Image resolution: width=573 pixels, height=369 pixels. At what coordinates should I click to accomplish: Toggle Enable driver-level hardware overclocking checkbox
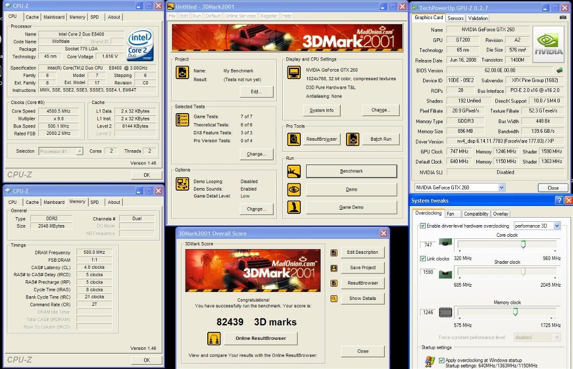(423, 226)
